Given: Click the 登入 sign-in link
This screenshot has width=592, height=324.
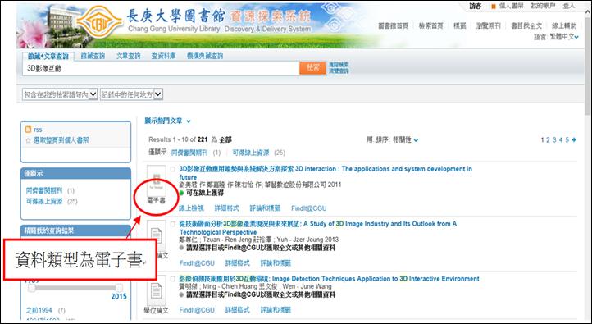Looking at the screenshot, I should point(568,6).
